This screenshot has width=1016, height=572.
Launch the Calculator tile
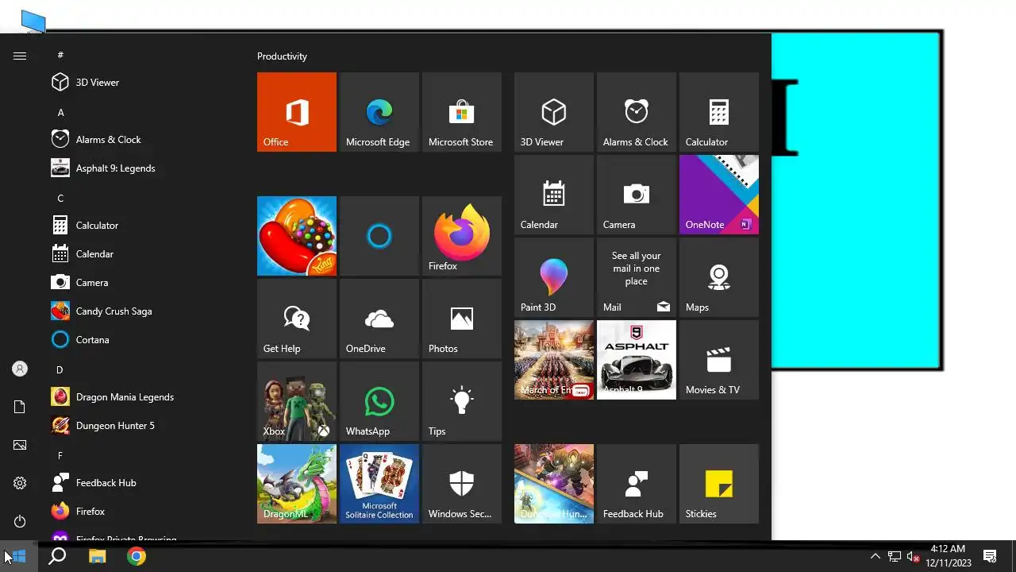(719, 112)
